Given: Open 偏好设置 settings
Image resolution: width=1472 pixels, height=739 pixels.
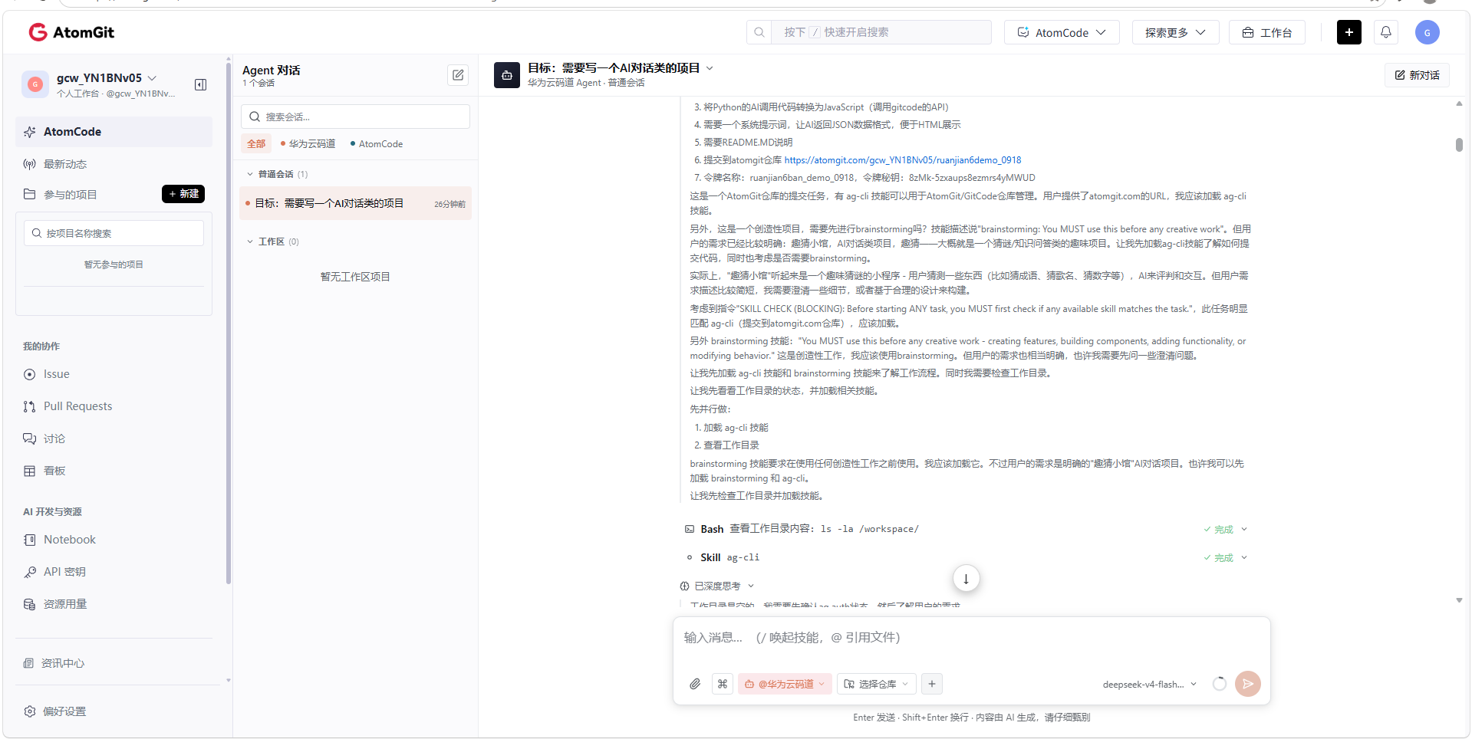Looking at the screenshot, I should 64,711.
